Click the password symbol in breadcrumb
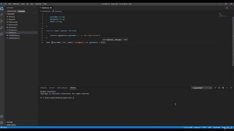 (x=58, y=11)
